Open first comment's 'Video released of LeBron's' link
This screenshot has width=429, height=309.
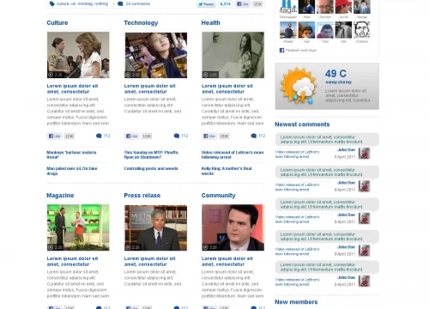298,154
